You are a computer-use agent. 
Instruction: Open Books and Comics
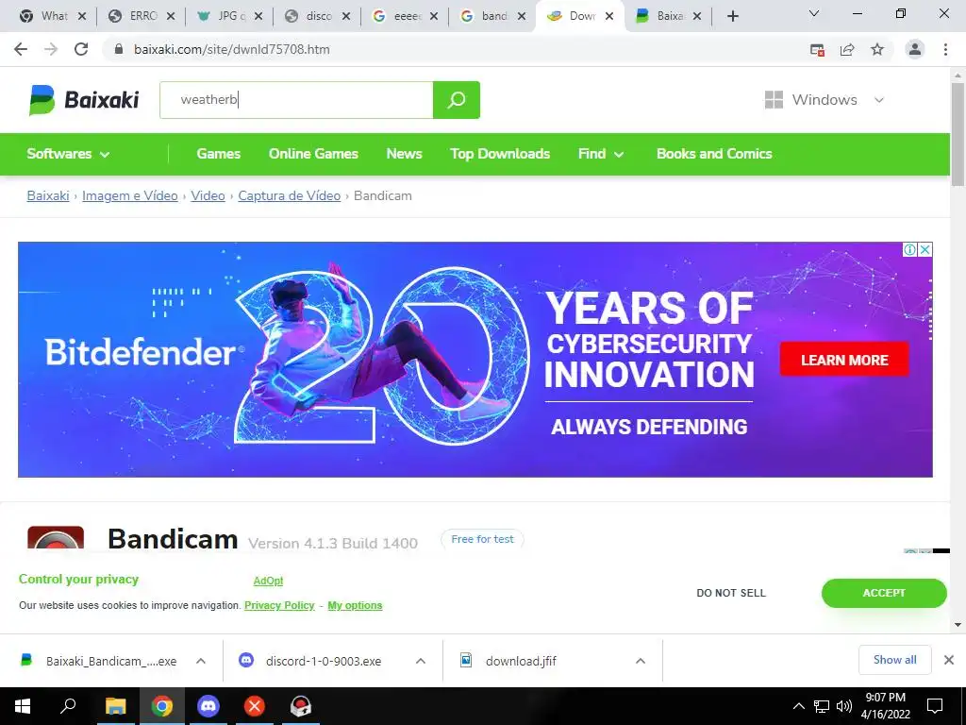point(715,154)
